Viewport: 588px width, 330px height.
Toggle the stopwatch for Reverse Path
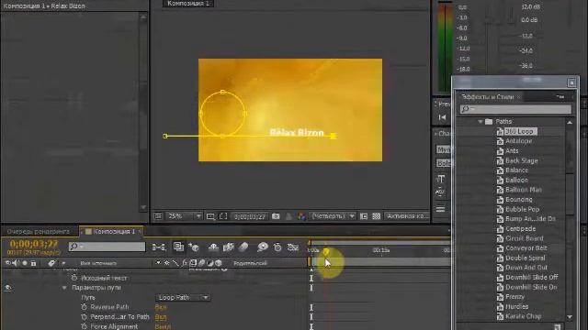(84, 307)
